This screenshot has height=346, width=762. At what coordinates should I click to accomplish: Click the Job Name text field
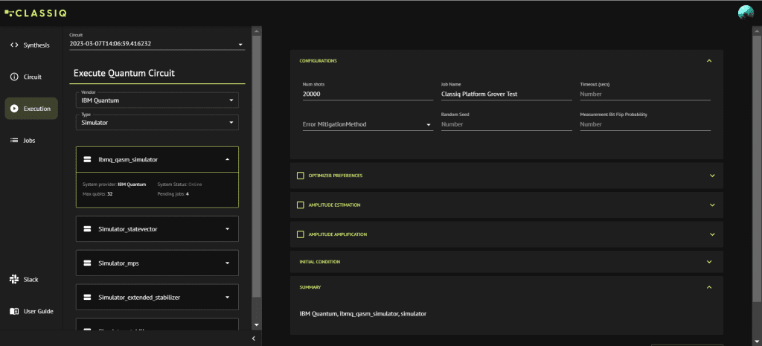point(506,94)
